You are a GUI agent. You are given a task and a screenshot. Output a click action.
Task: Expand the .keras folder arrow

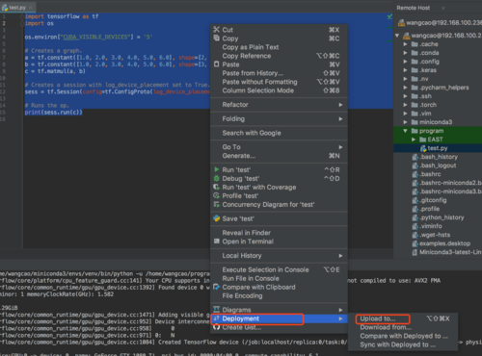click(406, 70)
